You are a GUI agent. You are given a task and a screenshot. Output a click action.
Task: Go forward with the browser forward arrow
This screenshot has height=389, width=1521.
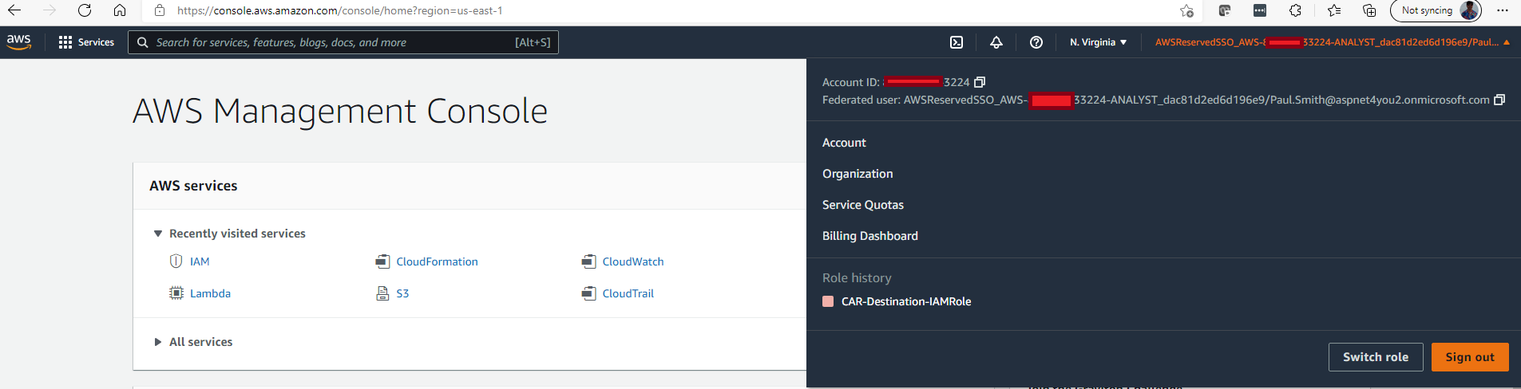pyautogui.click(x=50, y=10)
